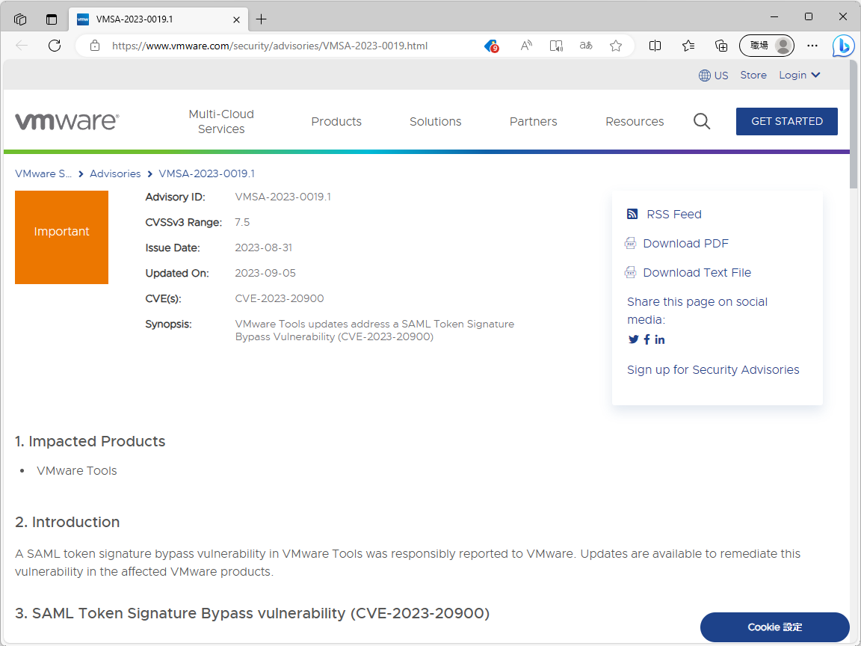
Task: Open the Store link
Action: click(x=753, y=76)
